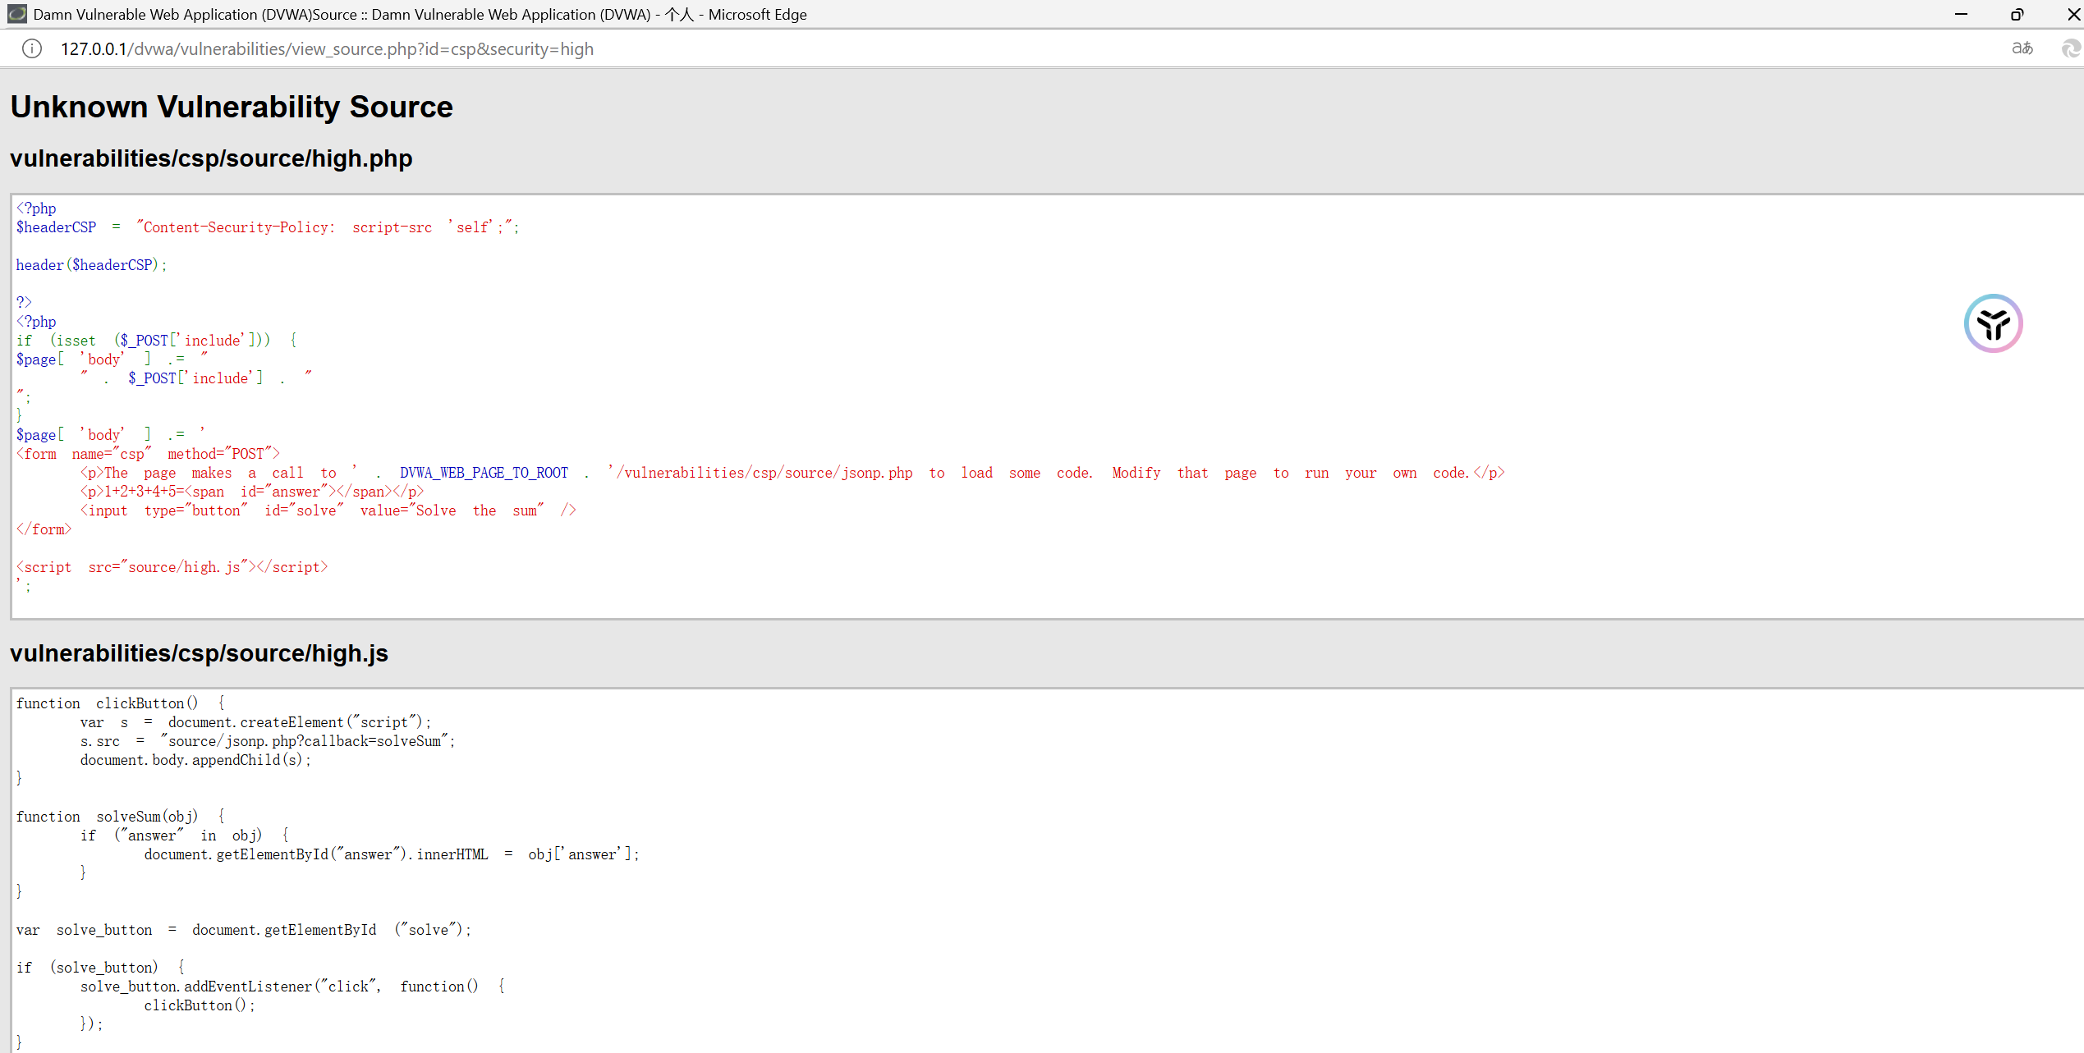Viewport: 2084px width, 1053px height.
Task: Click the Unknown Vulnerability Source heading
Action: [x=231, y=107]
